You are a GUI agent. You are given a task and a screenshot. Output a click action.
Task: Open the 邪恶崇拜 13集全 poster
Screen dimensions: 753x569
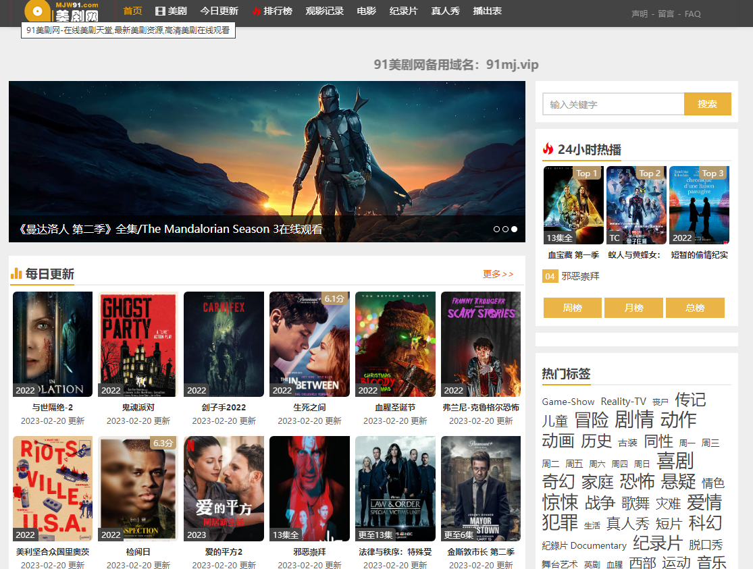point(310,489)
